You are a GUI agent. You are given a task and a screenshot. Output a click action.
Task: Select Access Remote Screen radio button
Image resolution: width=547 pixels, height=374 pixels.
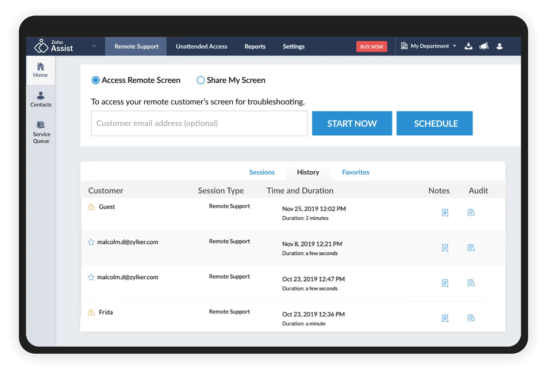point(96,80)
